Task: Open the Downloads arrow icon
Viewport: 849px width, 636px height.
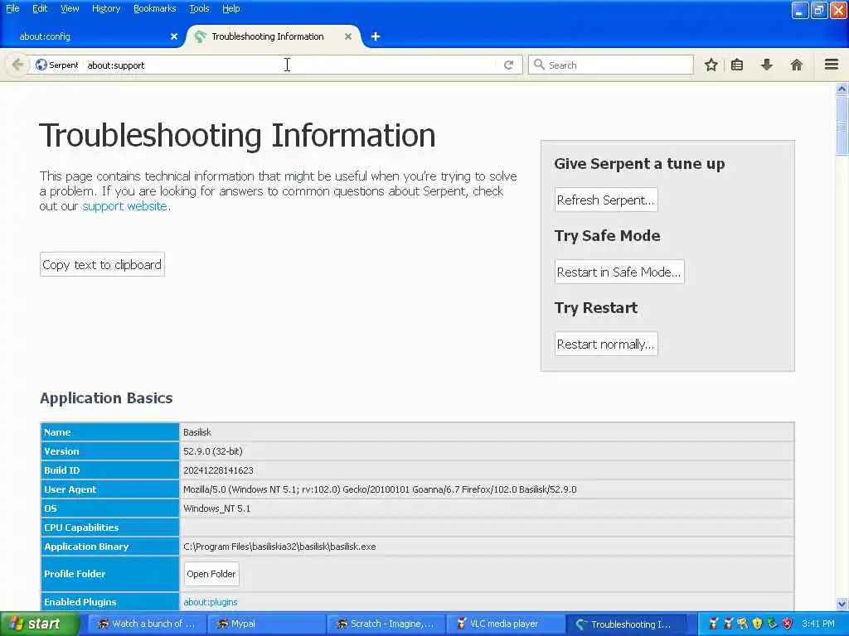Action: (x=767, y=65)
